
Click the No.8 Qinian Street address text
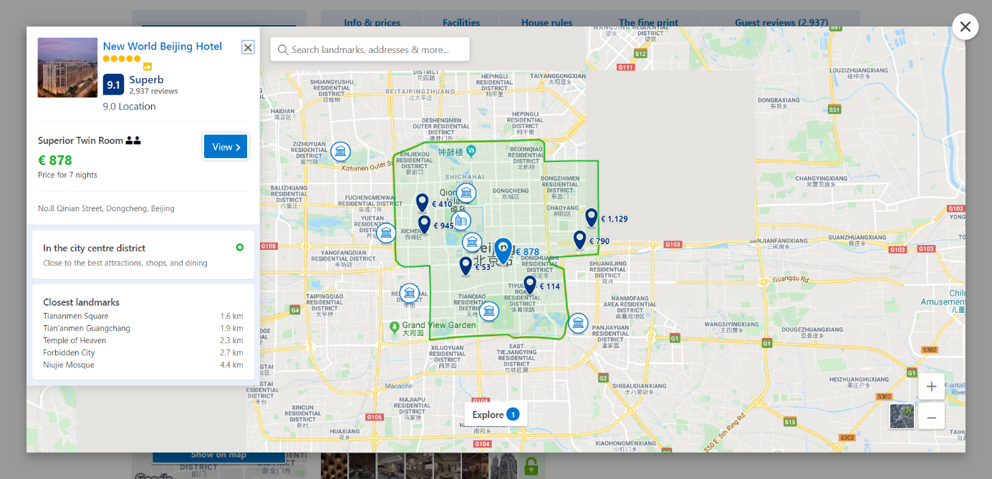[106, 208]
